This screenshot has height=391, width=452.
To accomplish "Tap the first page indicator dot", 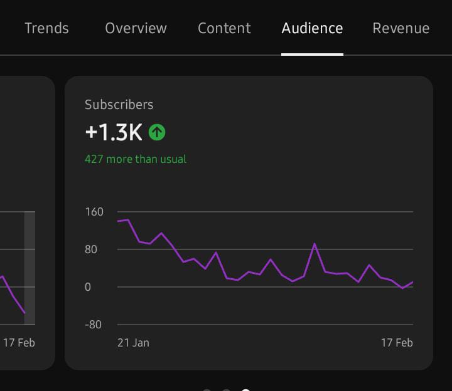I will [207, 390].
